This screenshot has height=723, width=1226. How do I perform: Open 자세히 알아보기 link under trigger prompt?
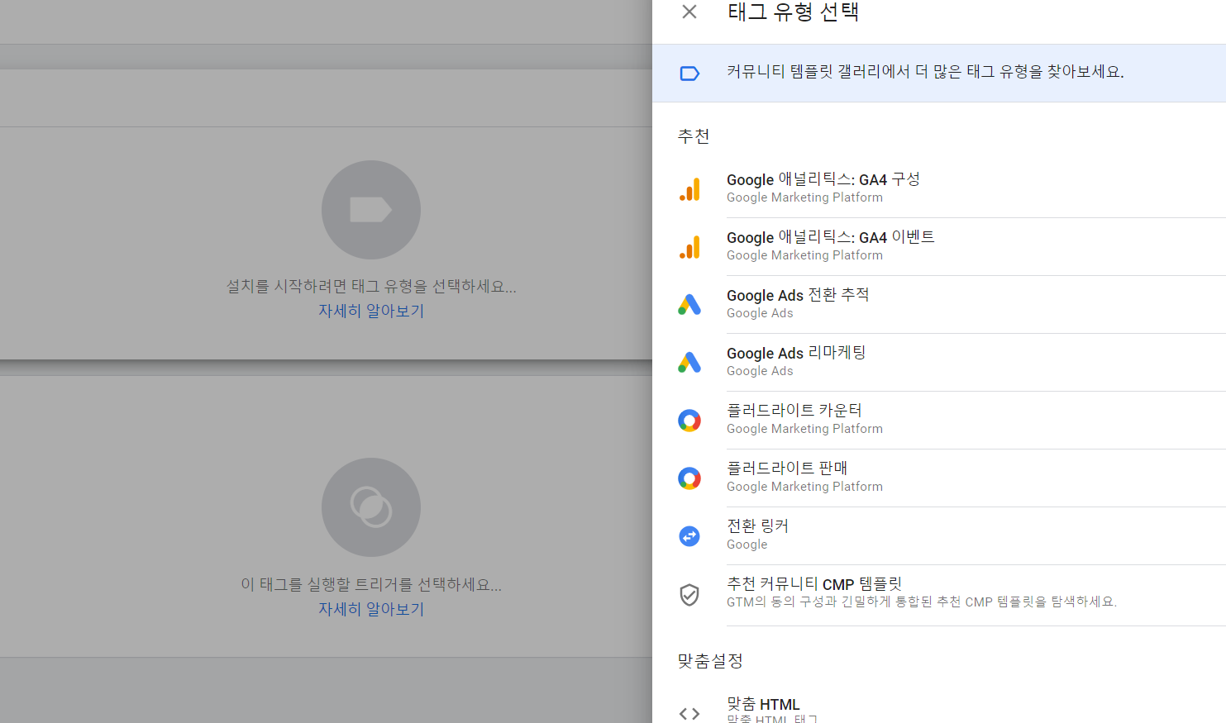coord(371,609)
